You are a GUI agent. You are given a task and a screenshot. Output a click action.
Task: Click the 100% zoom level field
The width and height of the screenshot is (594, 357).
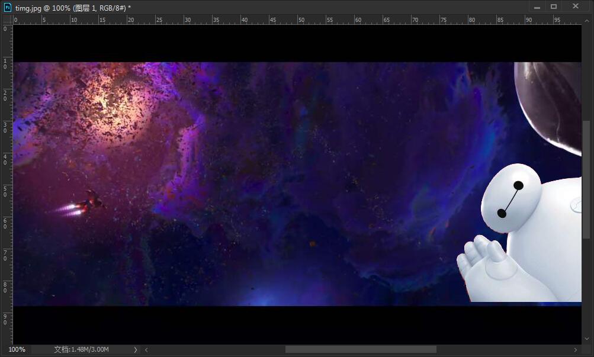pos(17,349)
